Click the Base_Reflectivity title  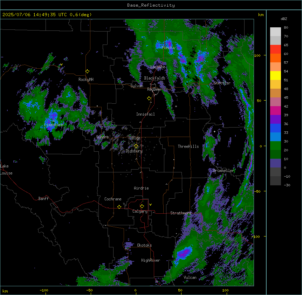click(x=151, y=5)
